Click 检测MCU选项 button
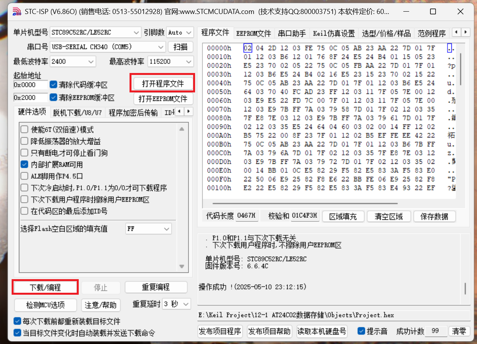This screenshot has width=477, height=344. point(45,305)
